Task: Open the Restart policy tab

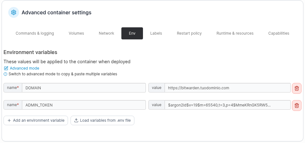Action: (x=189, y=33)
